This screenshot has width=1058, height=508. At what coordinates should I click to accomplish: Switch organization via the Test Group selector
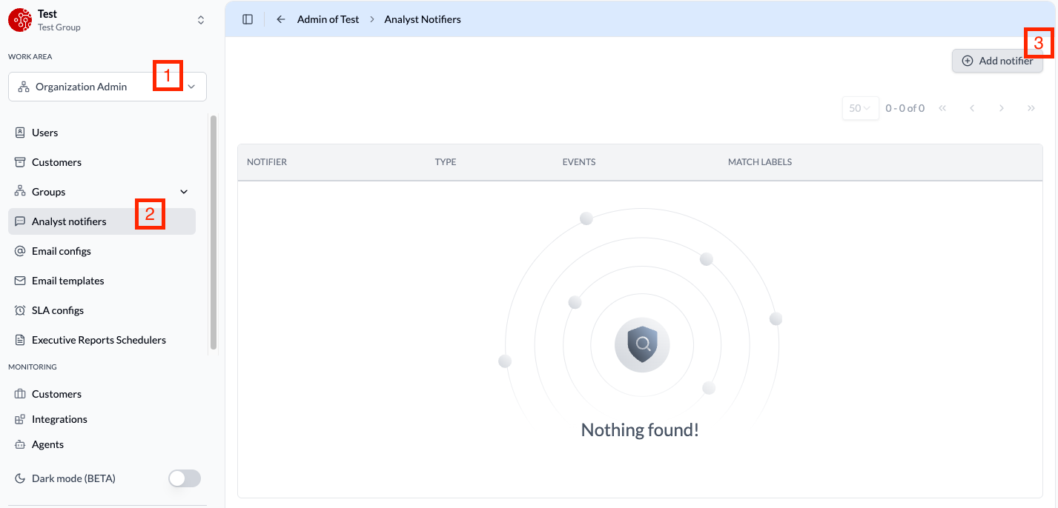click(x=200, y=20)
